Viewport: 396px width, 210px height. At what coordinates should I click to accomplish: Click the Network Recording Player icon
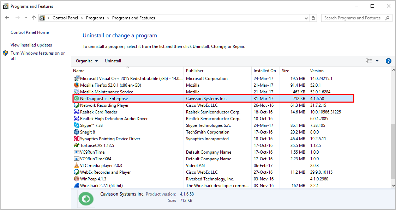click(76, 105)
